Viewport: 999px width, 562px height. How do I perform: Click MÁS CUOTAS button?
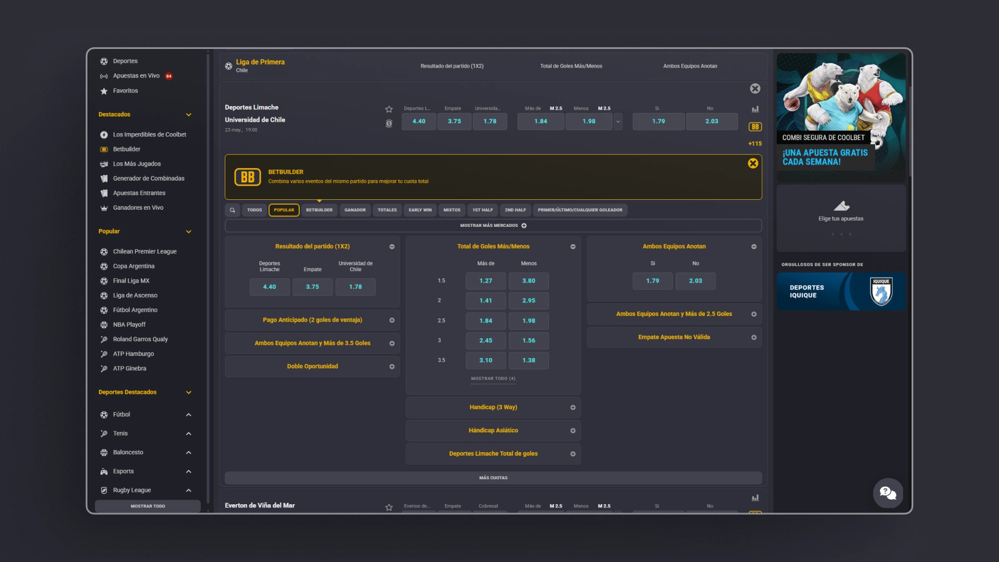click(493, 478)
